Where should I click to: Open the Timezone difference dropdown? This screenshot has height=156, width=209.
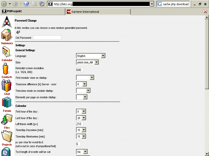82,84
